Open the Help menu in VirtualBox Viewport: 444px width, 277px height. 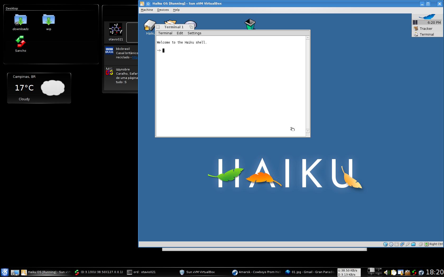tap(176, 10)
